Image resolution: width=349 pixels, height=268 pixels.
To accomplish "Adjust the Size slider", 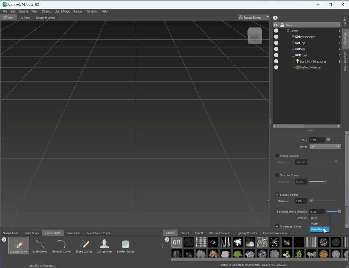I will [329, 140].
